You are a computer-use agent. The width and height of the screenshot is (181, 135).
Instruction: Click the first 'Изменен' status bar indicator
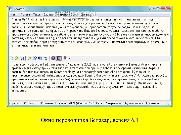point(47,103)
